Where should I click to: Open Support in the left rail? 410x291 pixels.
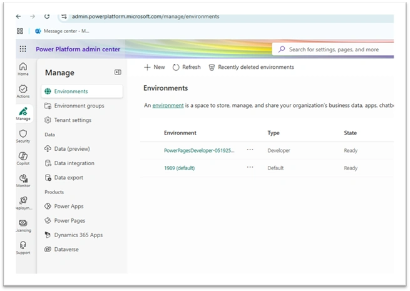(23, 248)
